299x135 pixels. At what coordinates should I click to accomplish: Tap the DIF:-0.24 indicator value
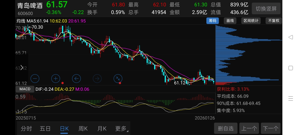click(45, 89)
